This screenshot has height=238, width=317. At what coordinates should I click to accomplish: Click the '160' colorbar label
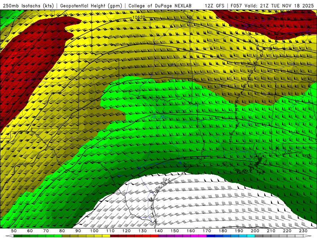191,231
